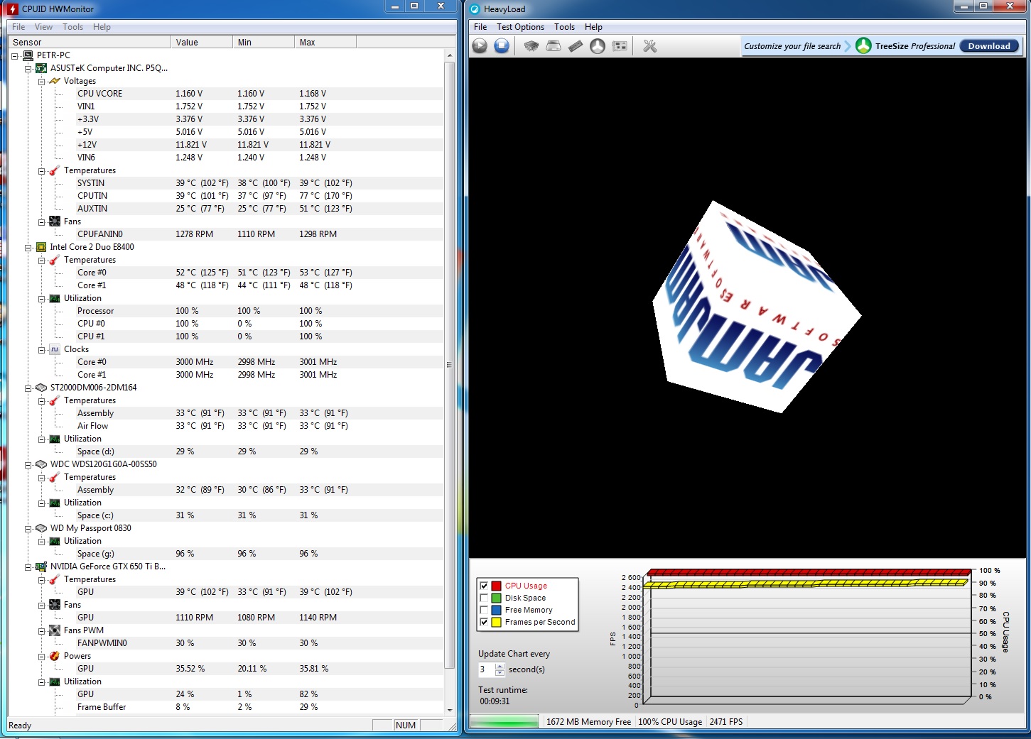Open HWMonitor Tools menu
1031x739 pixels.
point(72,27)
